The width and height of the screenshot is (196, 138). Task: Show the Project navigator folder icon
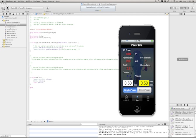click(x=4, y=14)
